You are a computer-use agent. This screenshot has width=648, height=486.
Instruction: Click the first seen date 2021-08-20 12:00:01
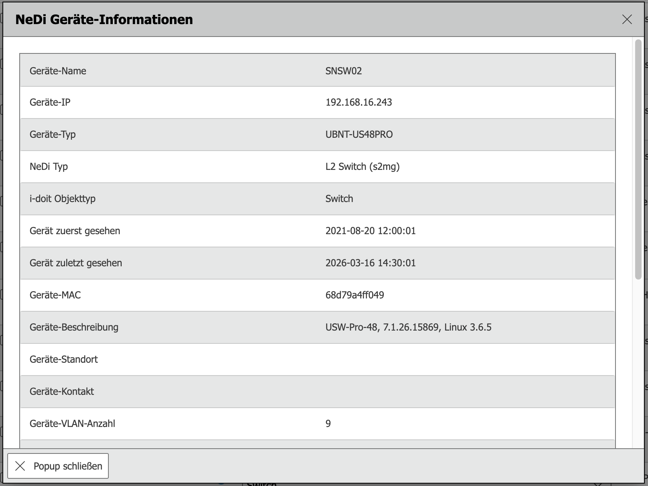tap(370, 231)
